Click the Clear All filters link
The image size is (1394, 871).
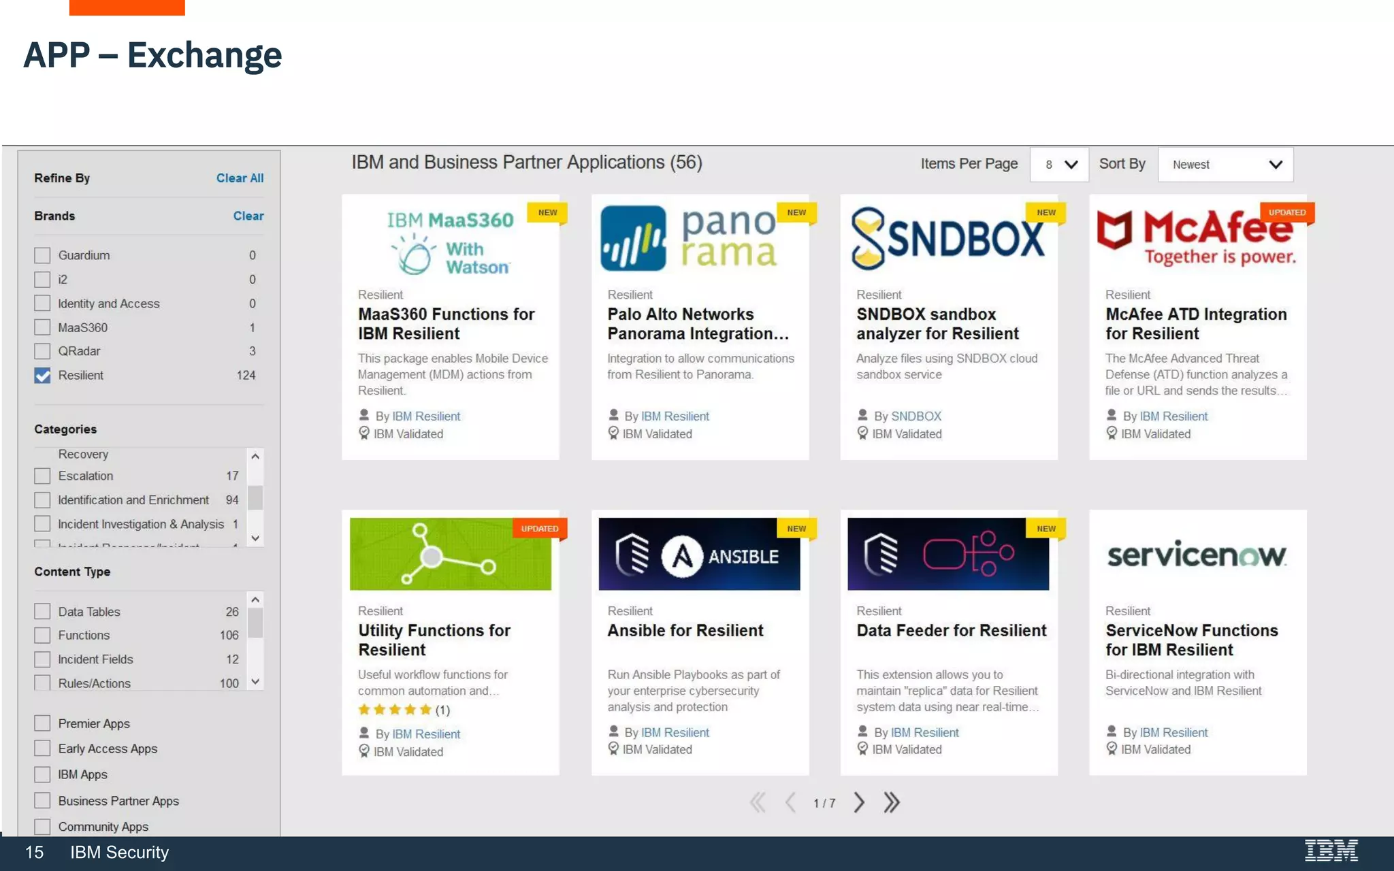click(240, 178)
